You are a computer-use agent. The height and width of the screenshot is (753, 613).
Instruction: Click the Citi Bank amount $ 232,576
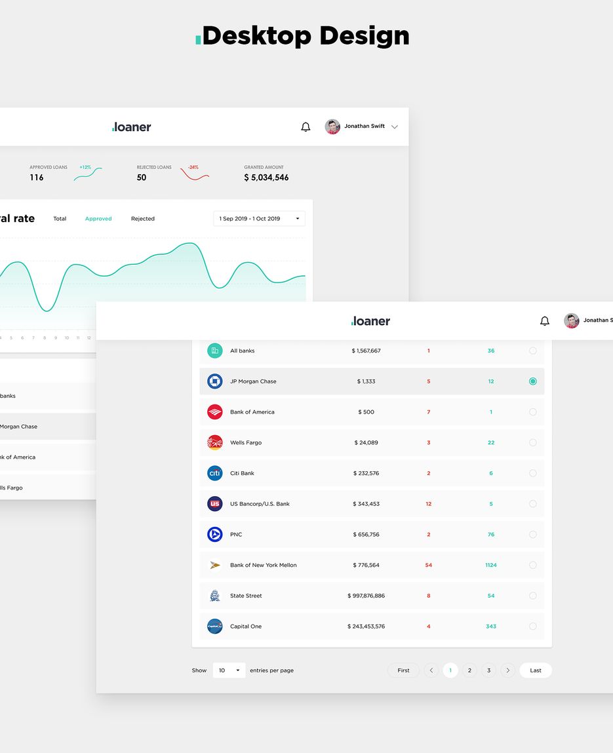coord(366,473)
